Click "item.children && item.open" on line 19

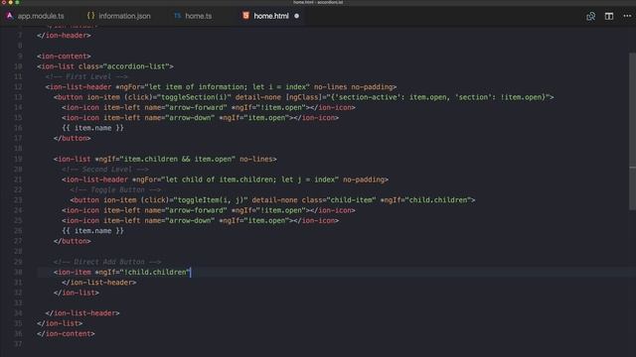pos(177,159)
